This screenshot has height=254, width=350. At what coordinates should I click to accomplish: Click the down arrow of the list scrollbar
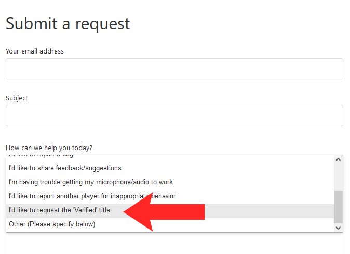pos(338,228)
